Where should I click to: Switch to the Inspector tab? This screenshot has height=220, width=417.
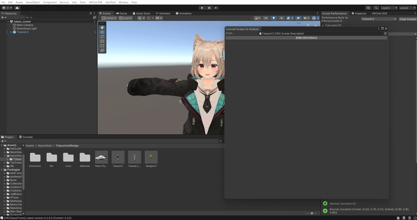[359, 13]
